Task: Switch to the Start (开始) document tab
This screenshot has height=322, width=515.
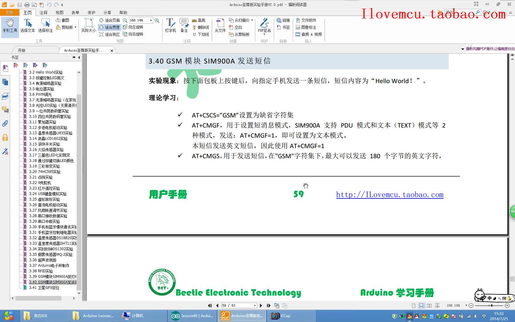Action: click(x=21, y=50)
